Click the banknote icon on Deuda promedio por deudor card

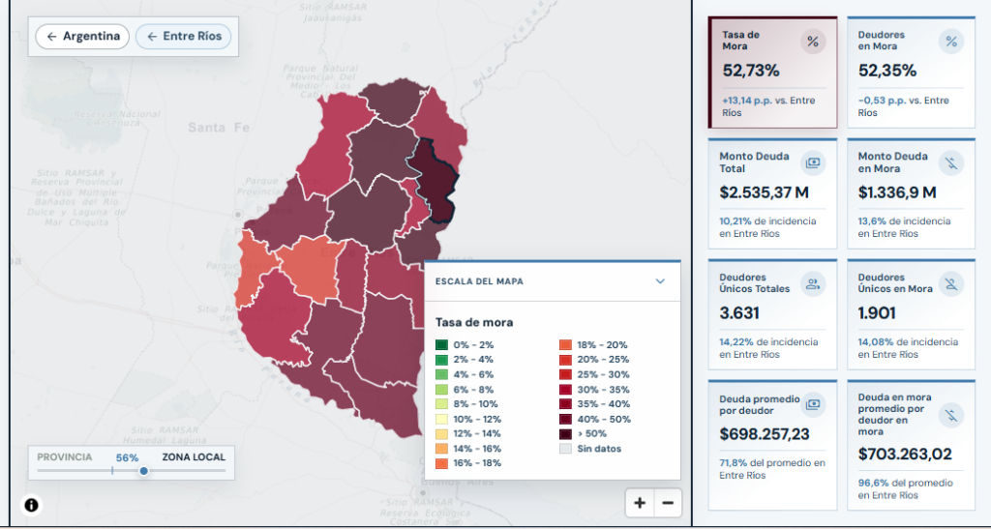coord(813,403)
